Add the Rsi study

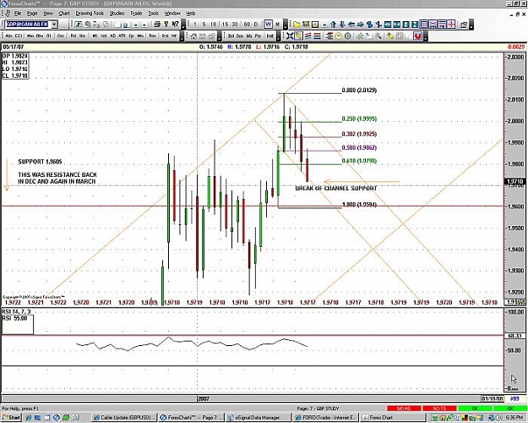click(x=73, y=36)
